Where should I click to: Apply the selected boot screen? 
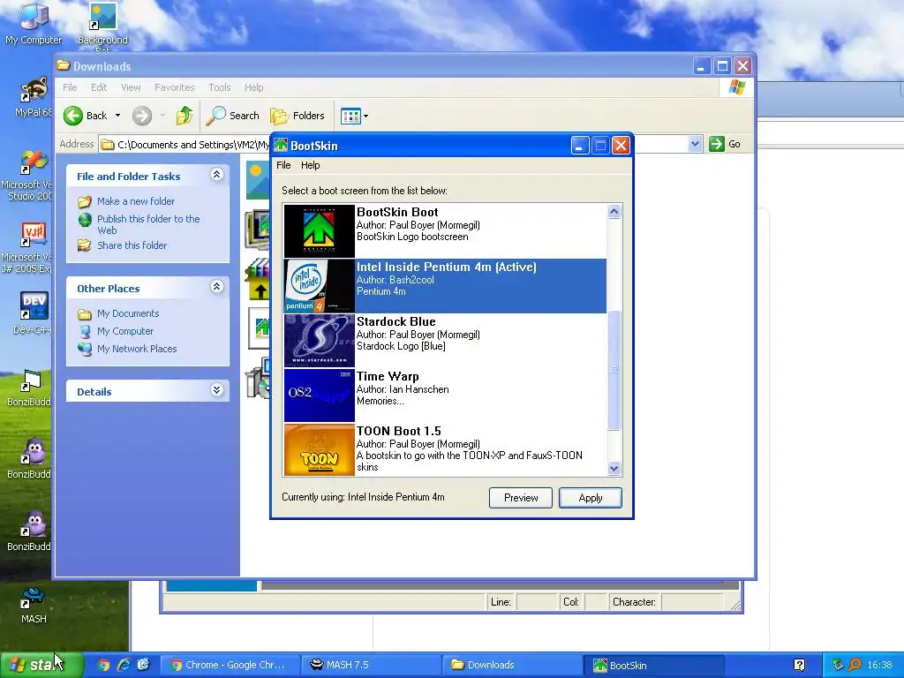click(591, 498)
